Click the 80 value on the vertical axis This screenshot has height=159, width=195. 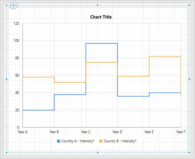coord(17,58)
